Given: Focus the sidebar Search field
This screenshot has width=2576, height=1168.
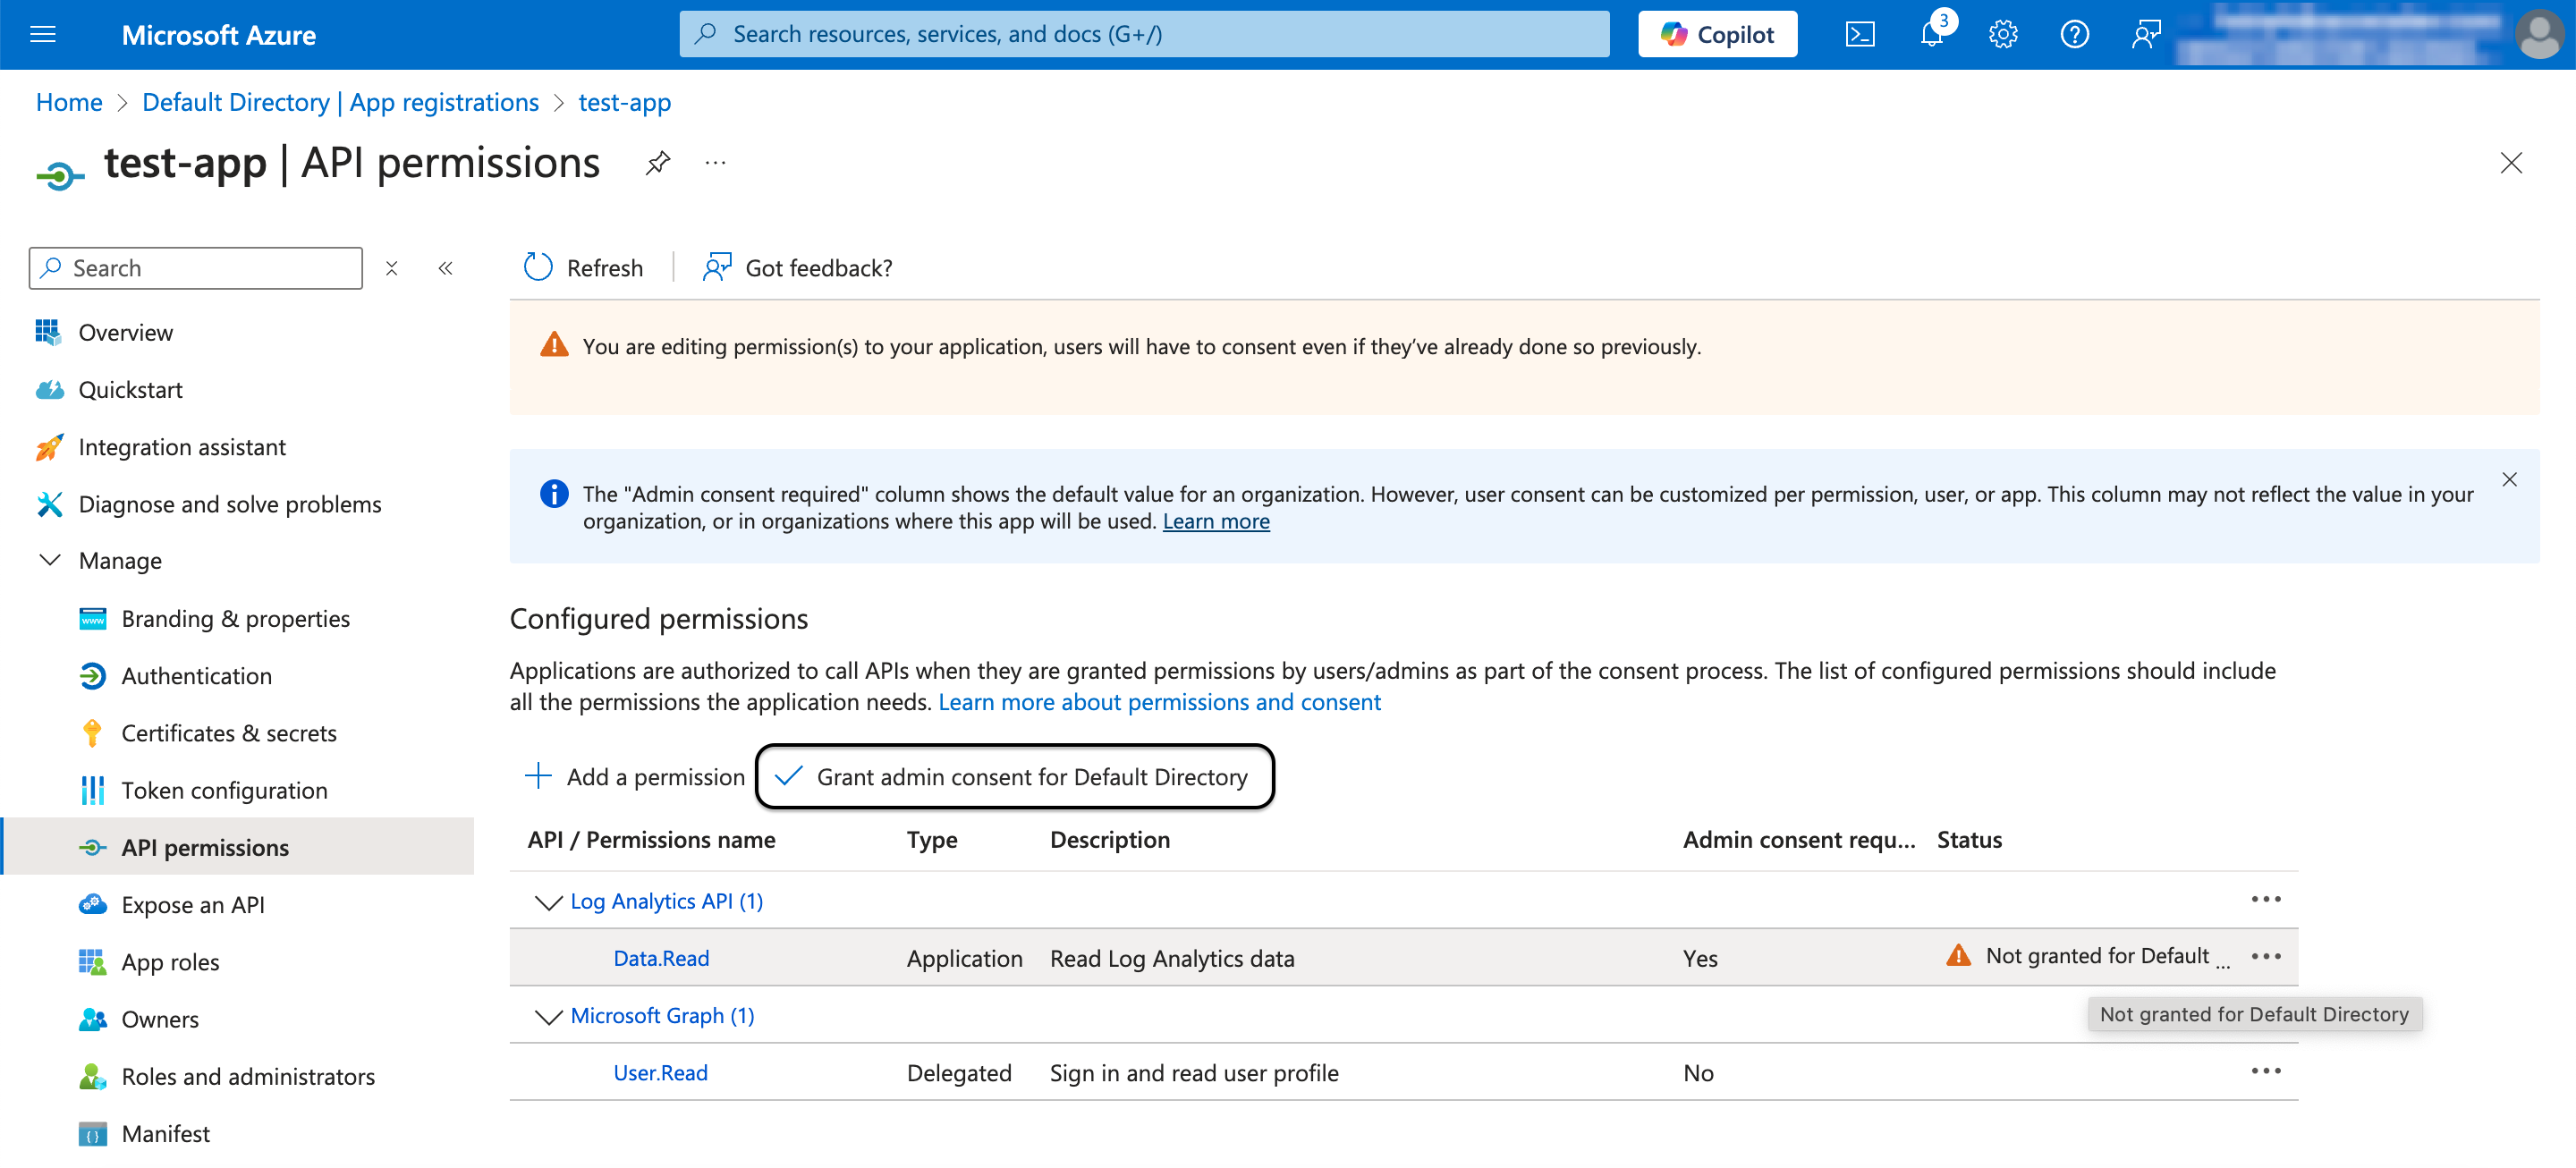Looking at the screenshot, I should [196, 268].
